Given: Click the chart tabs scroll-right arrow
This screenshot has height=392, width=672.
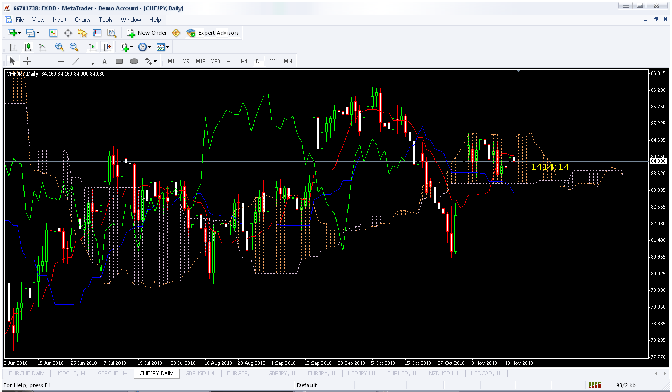Looking at the screenshot, I should click(x=664, y=374).
